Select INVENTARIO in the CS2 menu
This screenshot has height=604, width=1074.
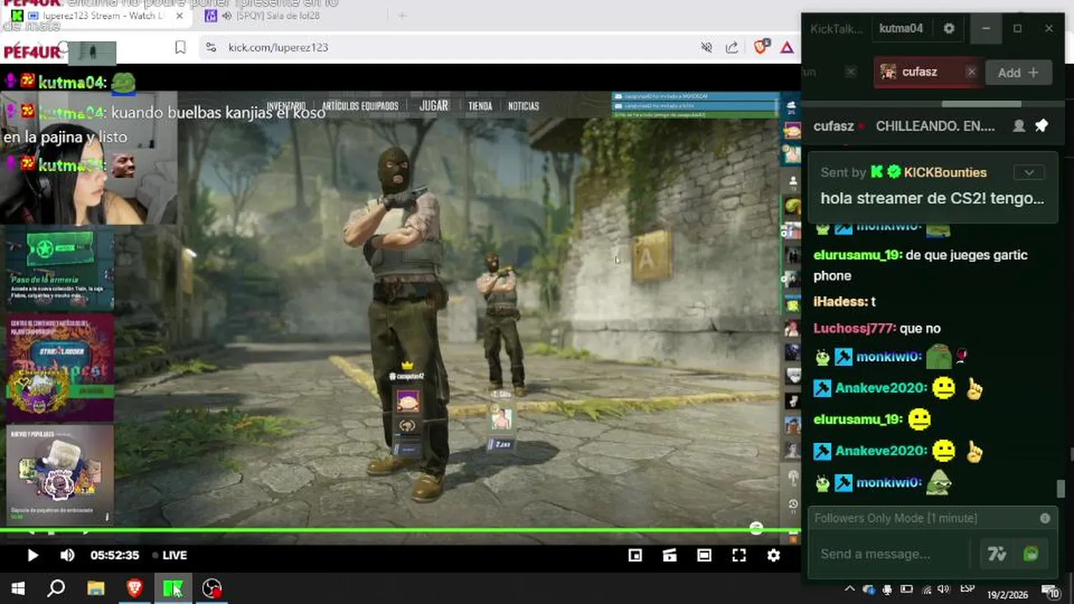(x=286, y=107)
